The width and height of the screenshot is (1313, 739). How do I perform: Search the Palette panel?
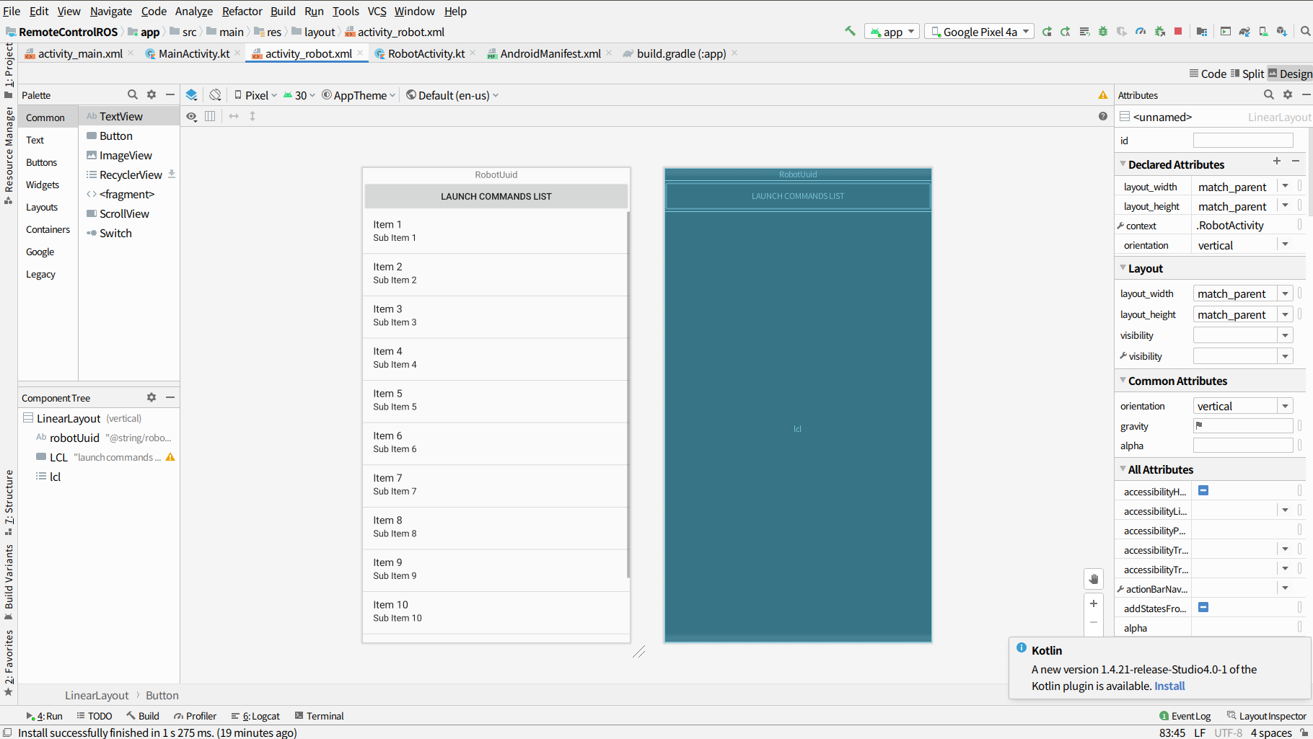coord(133,94)
